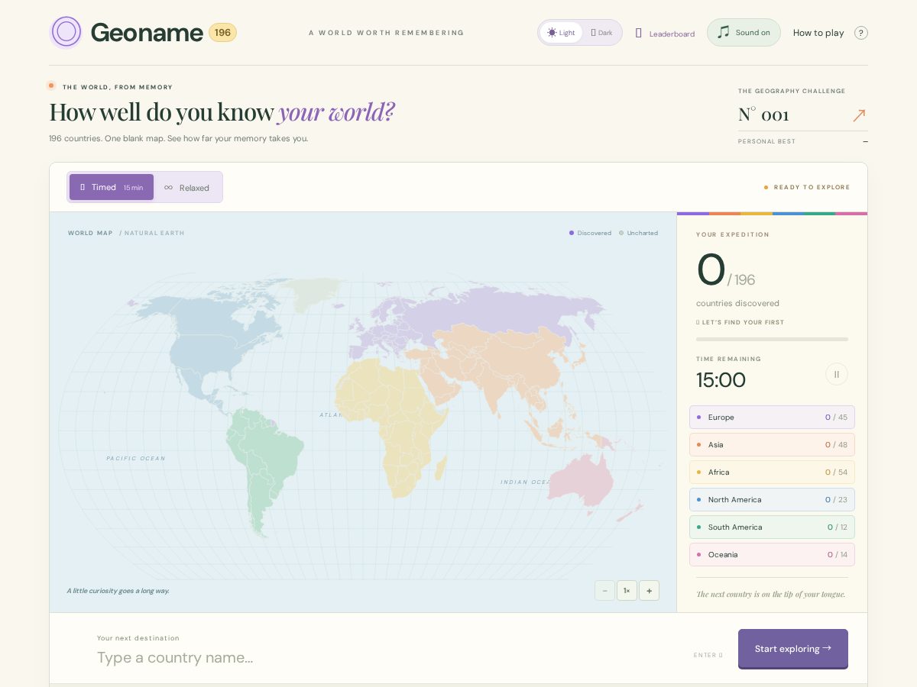Screen dimensions: 917x687
Task: Click the Oceania continent row
Action: 772,555
